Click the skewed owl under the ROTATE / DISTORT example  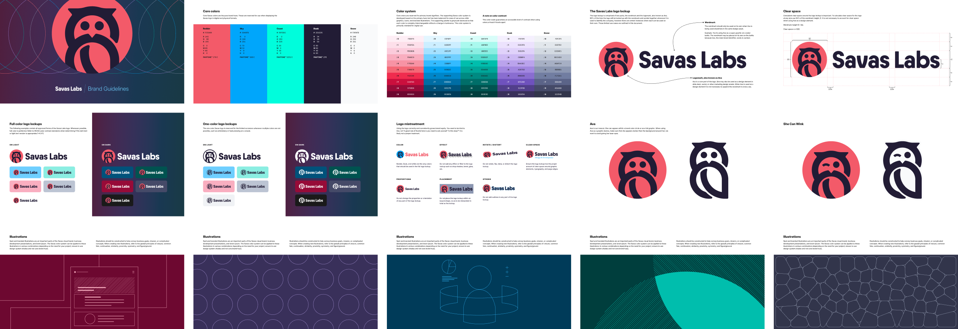[x=487, y=154]
